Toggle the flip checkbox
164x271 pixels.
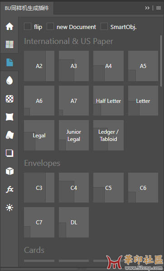28,26
